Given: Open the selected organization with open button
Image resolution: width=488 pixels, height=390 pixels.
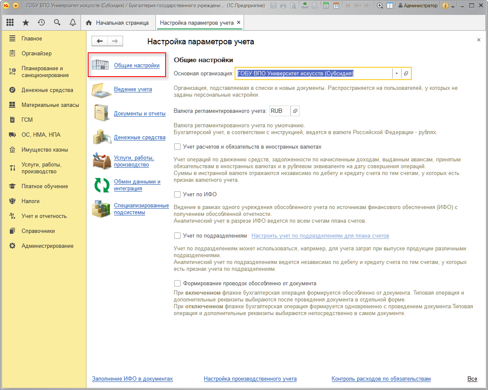Looking at the screenshot, I should pyautogui.click(x=406, y=74).
